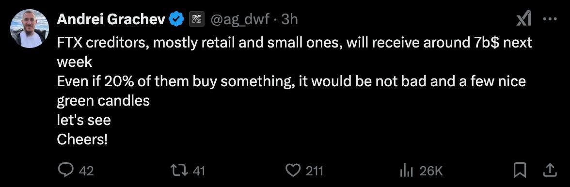
Task: Click the 42 replies count
Action: click(86, 171)
